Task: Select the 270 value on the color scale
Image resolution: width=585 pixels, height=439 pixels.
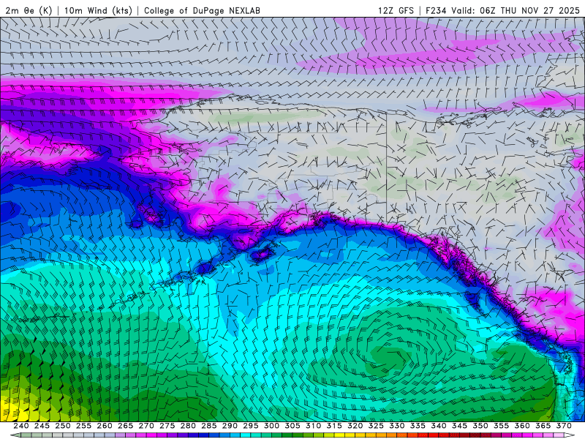Action: 146,426
